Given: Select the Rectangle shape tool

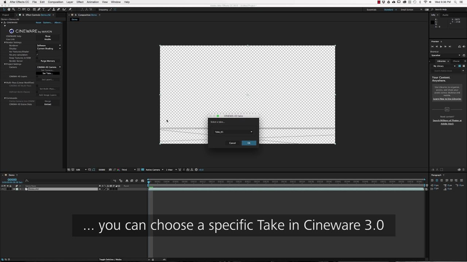Looking at the screenshot, I should [x=34, y=9].
